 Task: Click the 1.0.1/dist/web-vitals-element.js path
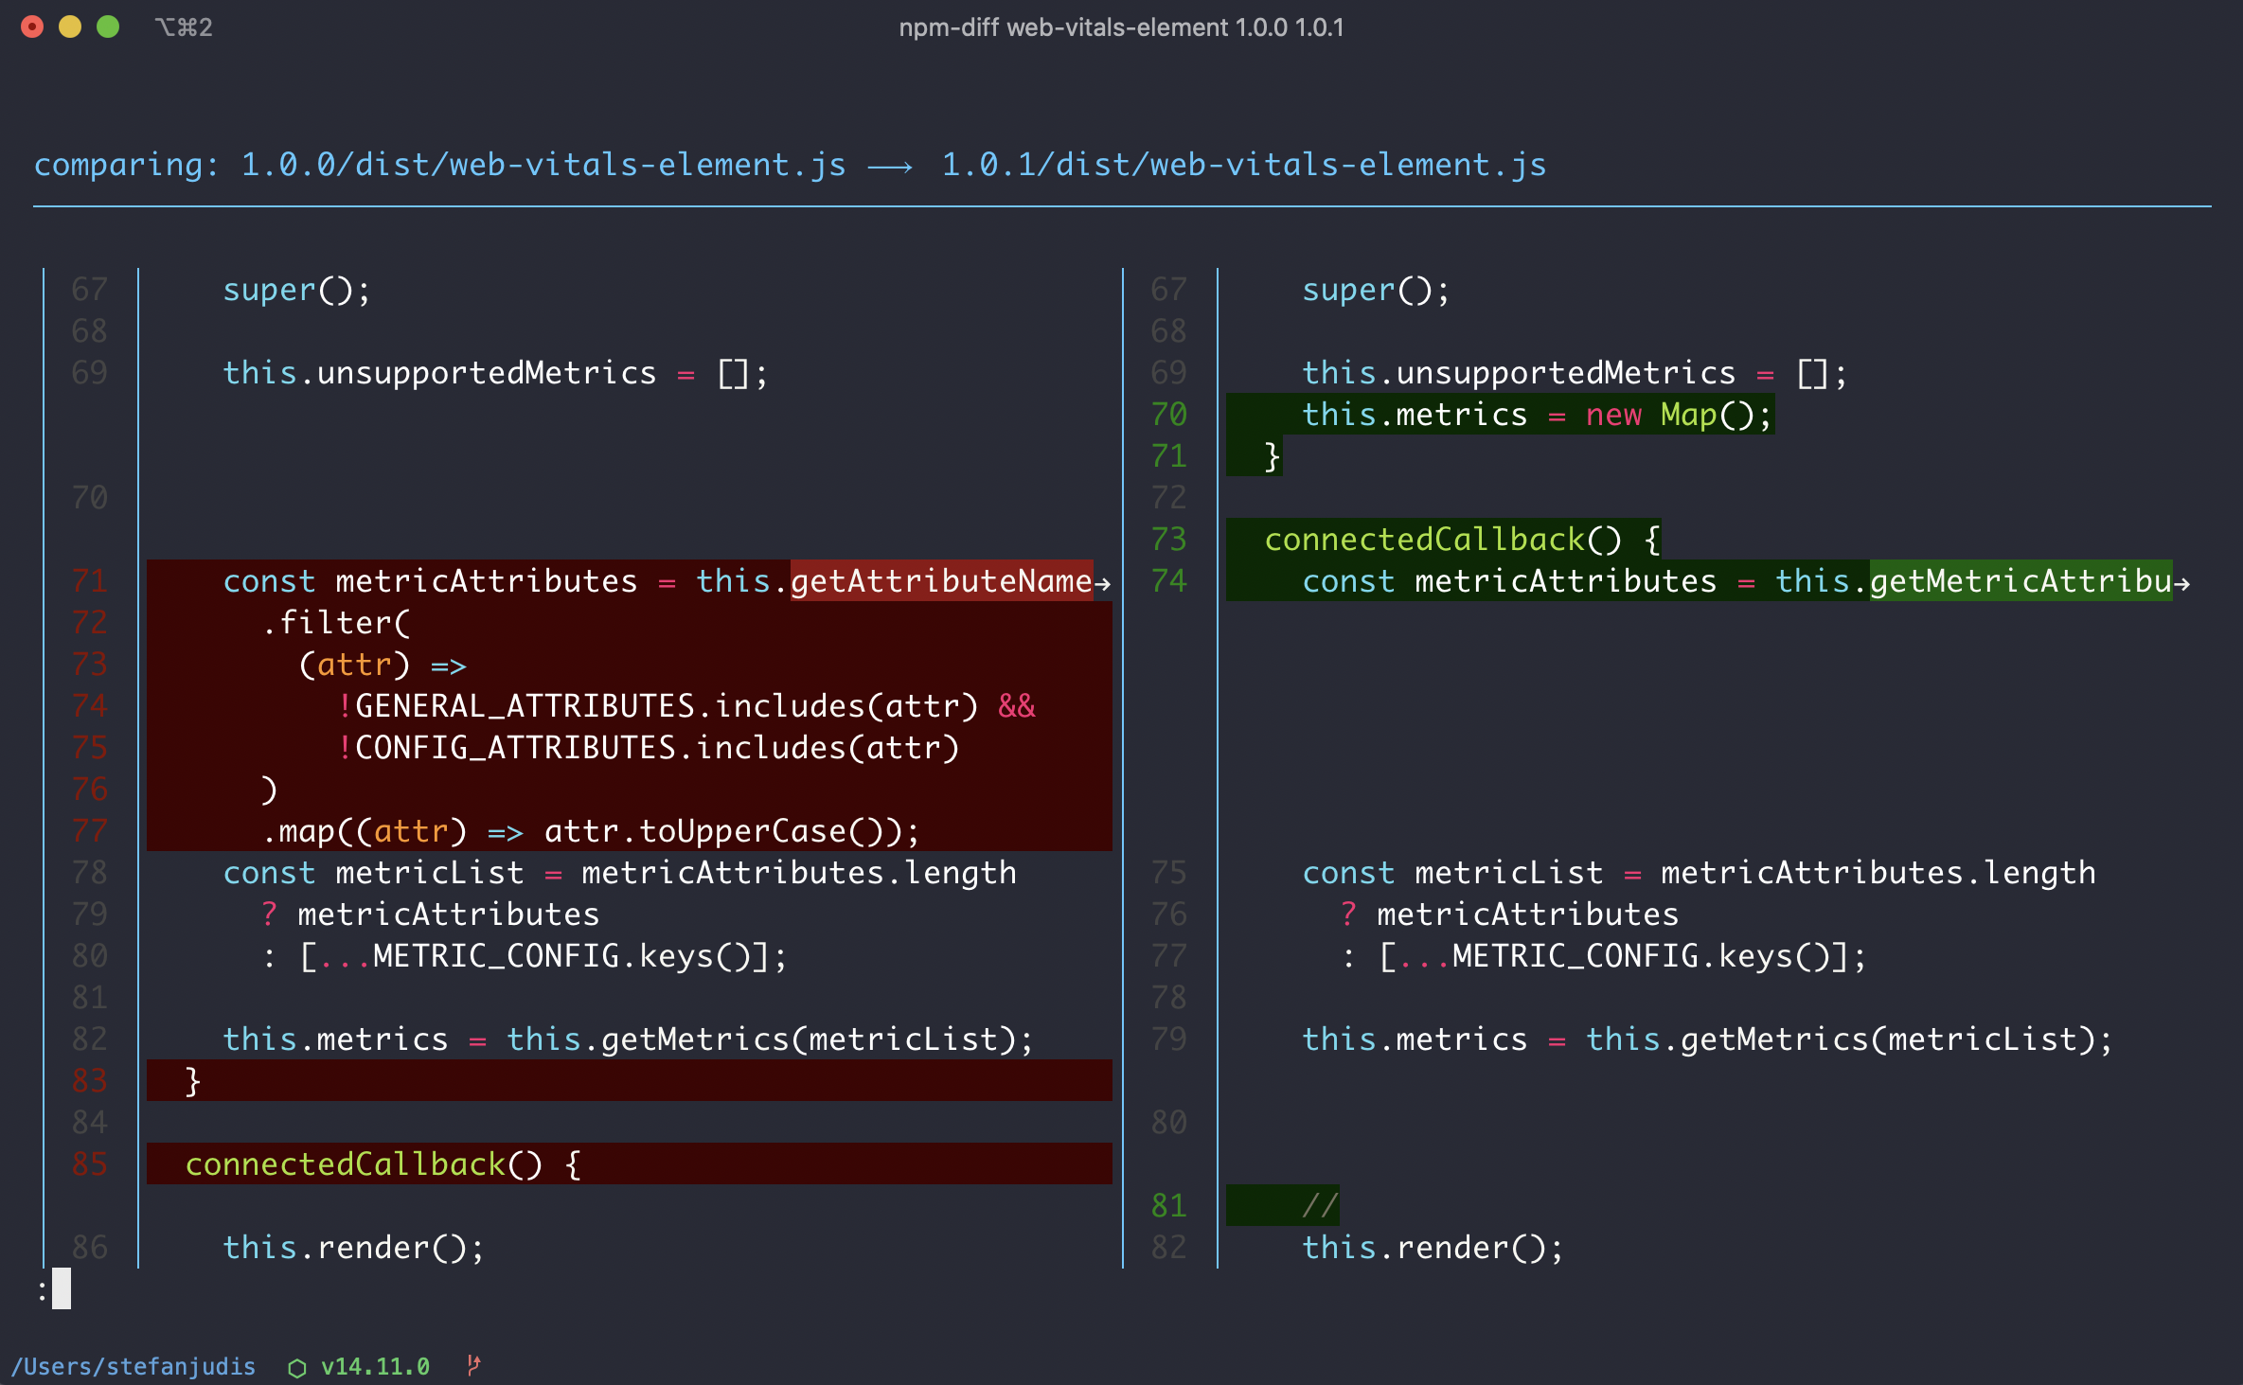click(1243, 165)
